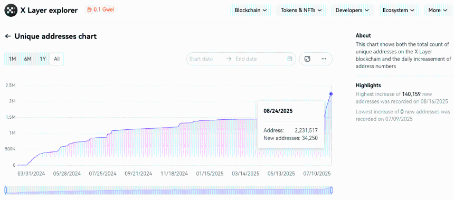Select the 6M time range
454x200 pixels.
pyautogui.click(x=27, y=59)
